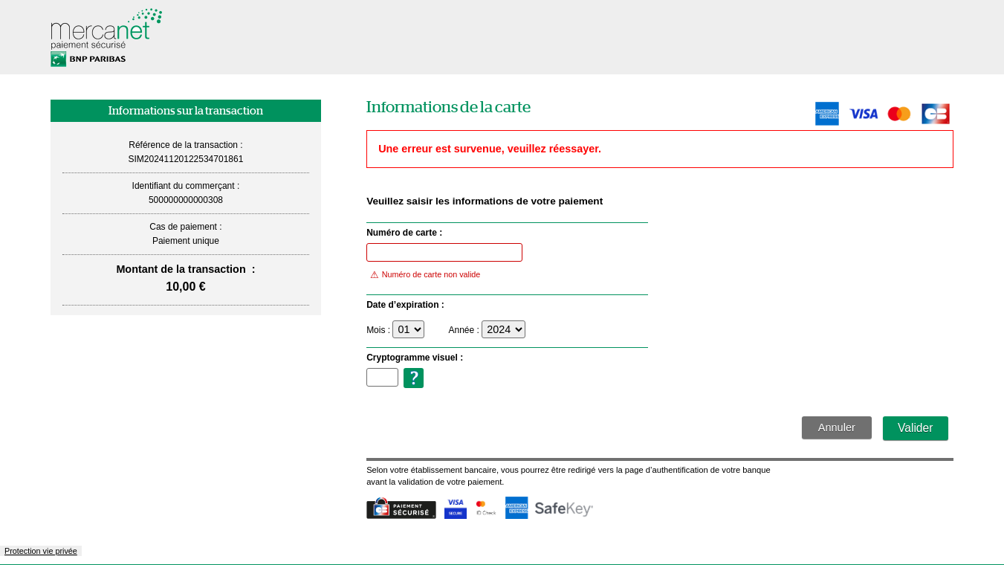This screenshot has width=1004, height=565.
Task: Choose the Mastercard logo at top
Action: (898, 114)
